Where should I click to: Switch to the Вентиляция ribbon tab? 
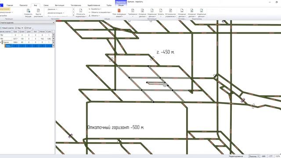(60, 5)
